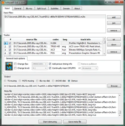Click the codec column header
The height and width of the screenshot is (126, 125).
coord(56,40)
